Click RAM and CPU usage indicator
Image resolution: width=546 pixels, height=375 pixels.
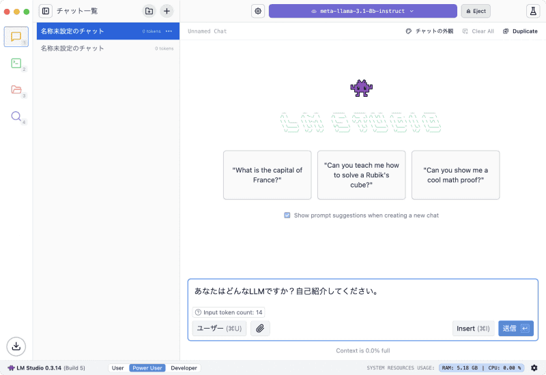[481, 367]
